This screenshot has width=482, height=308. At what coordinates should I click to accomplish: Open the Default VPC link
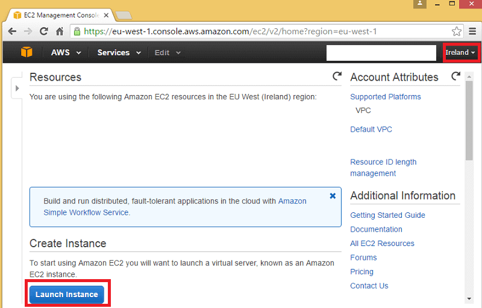371,129
